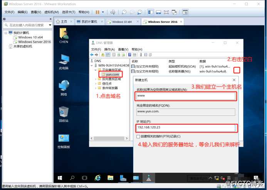Collapse the 我的计算机 tree node
The image size is (267, 190).
[6, 33]
